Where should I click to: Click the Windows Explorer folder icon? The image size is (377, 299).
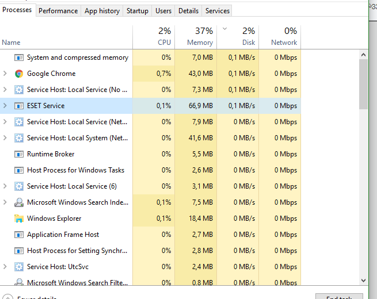[19, 218]
